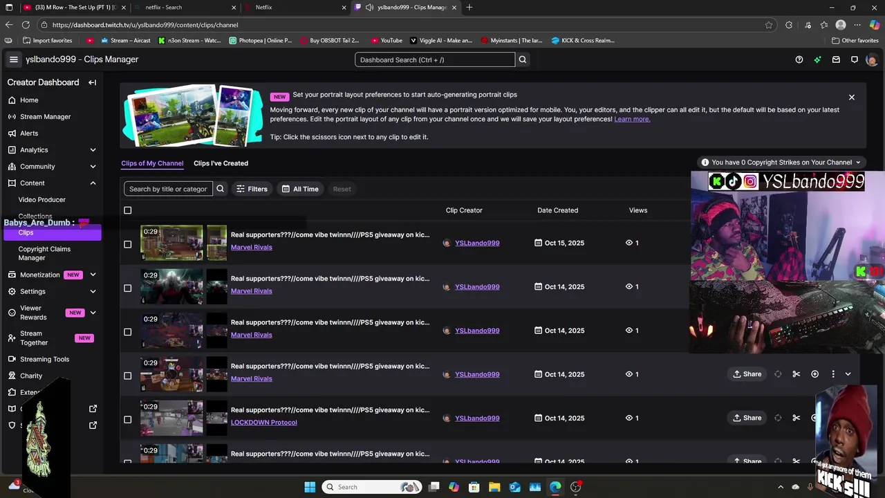Image resolution: width=885 pixels, height=498 pixels.
Task: Expand fourth clip row details chevron
Action: tap(848, 374)
